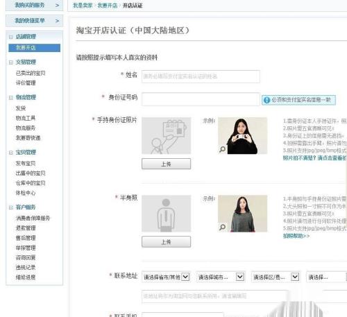Collapse the 店铺管理 section icon
This screenshot has height=317, width=347.
click(x=11, y=37)
